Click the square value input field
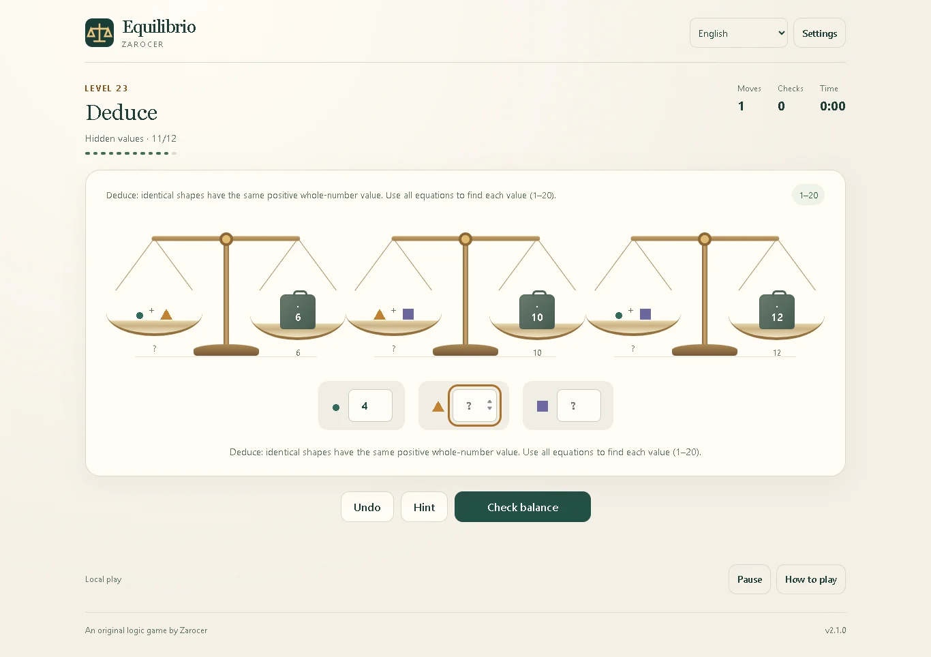Screen dimensions: 931x657 tap(579, 406)
